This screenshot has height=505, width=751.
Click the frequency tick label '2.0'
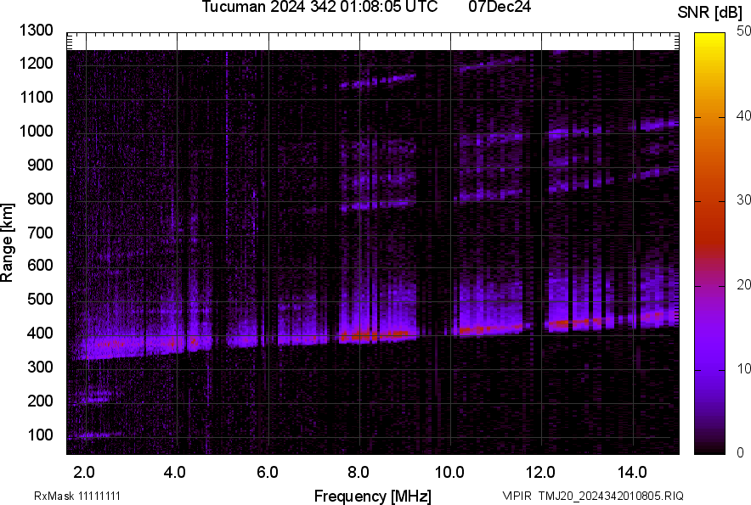(x=84, y=473)
